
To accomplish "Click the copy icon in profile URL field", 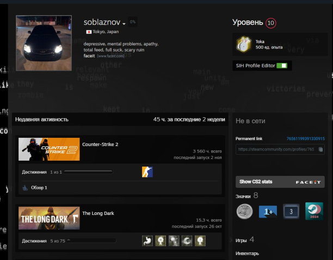I will click(x=321, y=149).
